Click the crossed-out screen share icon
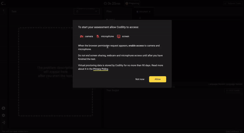244x133 pixels. (x=119, y=36)
